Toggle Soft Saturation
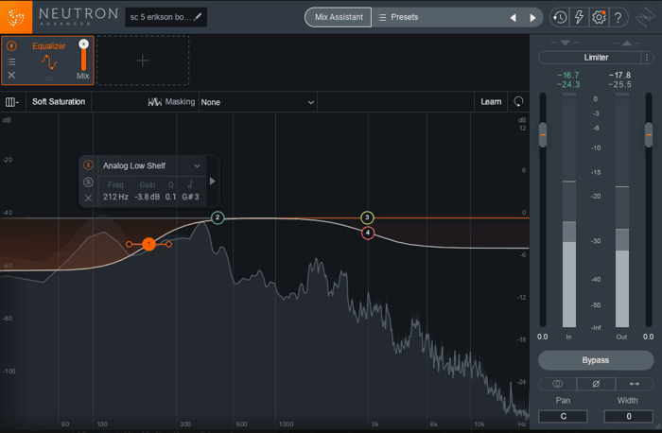Screen dimensions: 662x433 click(x=59, y=102)
